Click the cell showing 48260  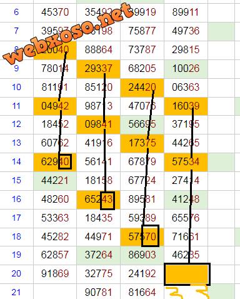tap(55, 200)
